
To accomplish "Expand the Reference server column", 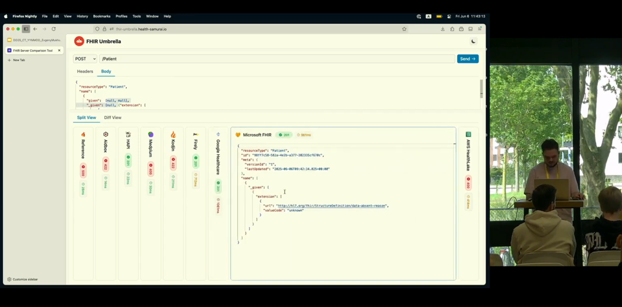I will 83,204.
